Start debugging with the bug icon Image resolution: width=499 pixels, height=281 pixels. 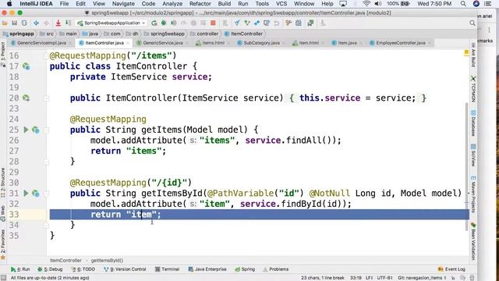coord(164,23)
